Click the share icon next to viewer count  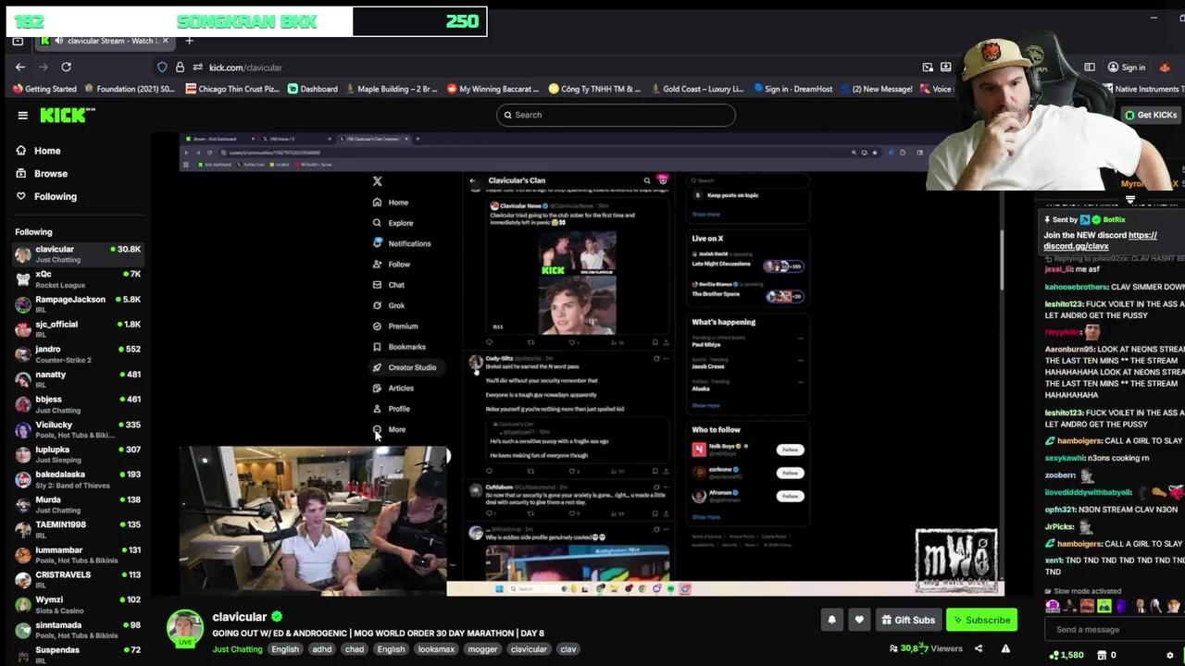[979, 648]
